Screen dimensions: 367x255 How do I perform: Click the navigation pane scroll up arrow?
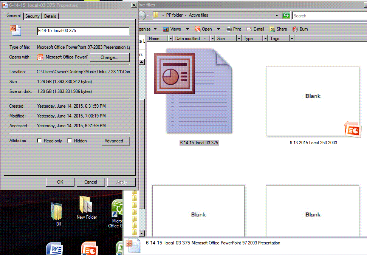142,62
